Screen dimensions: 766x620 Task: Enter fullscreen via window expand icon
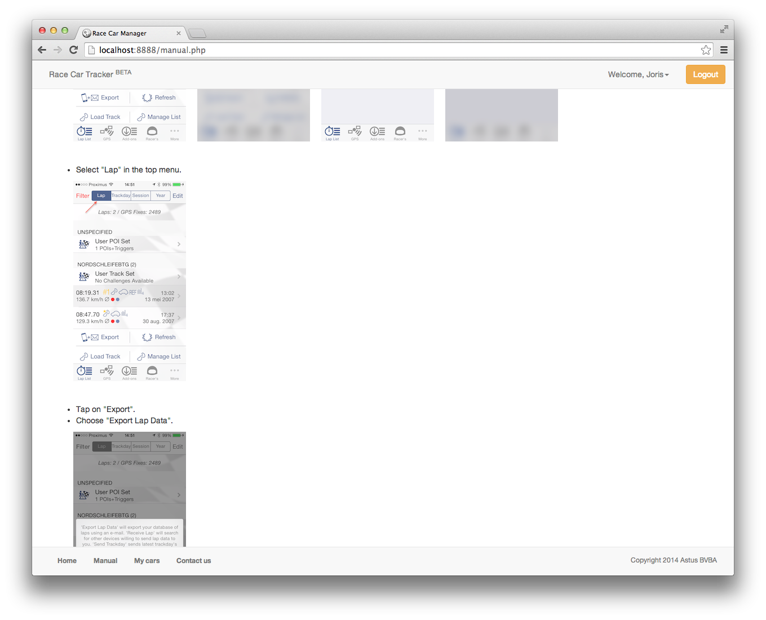724,29
